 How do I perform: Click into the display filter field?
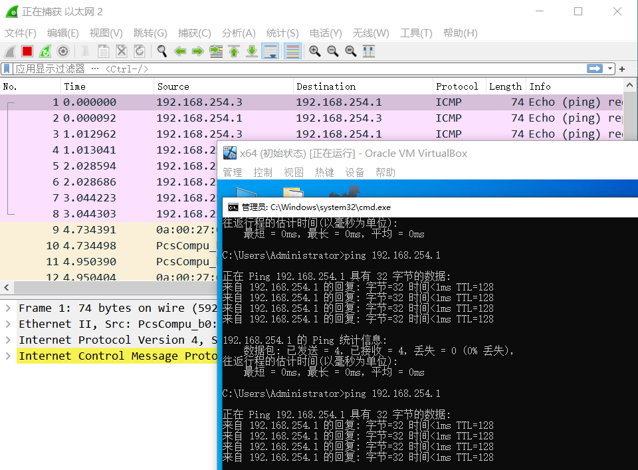(299, 68)
